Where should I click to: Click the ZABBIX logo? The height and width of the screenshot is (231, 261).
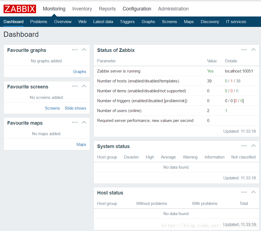pyautogui.click(x=20, y=9)
